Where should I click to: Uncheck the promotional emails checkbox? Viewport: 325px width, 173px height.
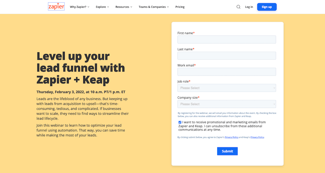pos(180,122)
